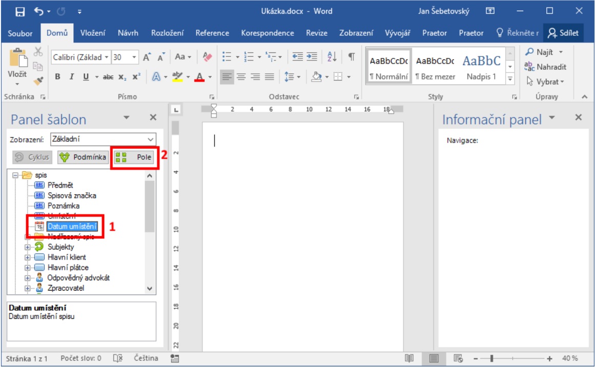The height and width of the screenshot is (367, 595).
Task: Toggle show paragraph marks
Action: 351,57
